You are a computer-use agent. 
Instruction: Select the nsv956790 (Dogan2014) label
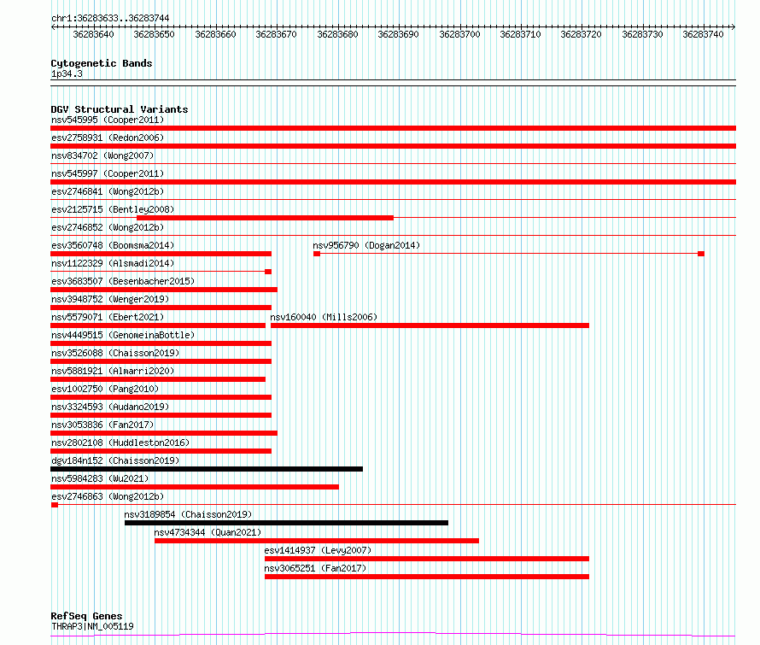click(x=366, y=245)
